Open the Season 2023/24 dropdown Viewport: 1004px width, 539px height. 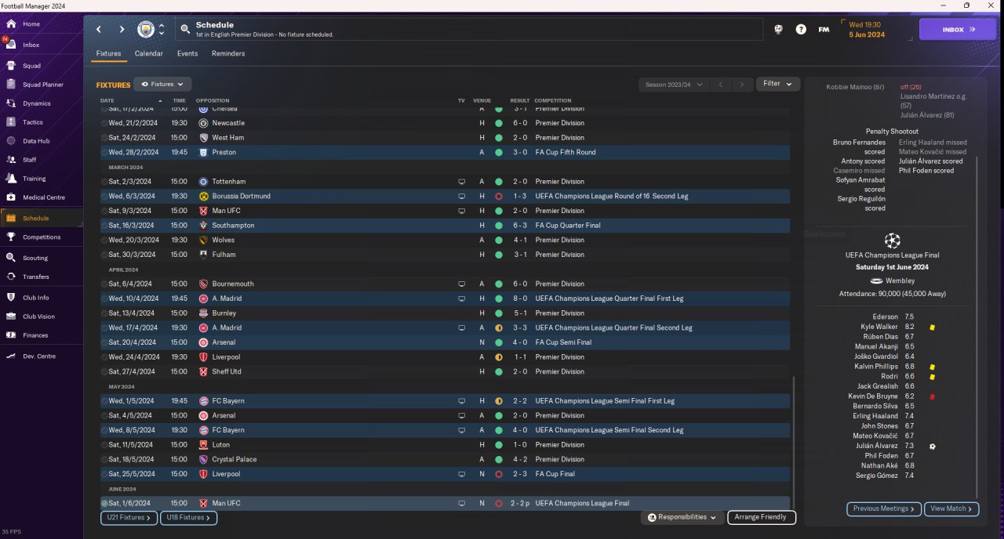point(675,84)
